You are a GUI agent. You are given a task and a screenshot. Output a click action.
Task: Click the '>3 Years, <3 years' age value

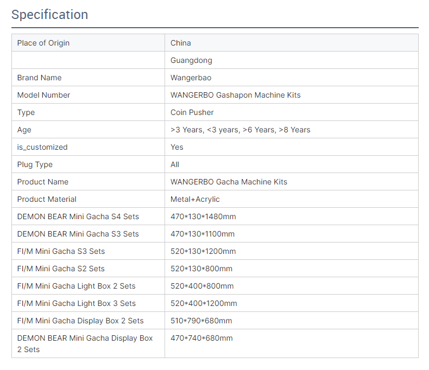241,130
